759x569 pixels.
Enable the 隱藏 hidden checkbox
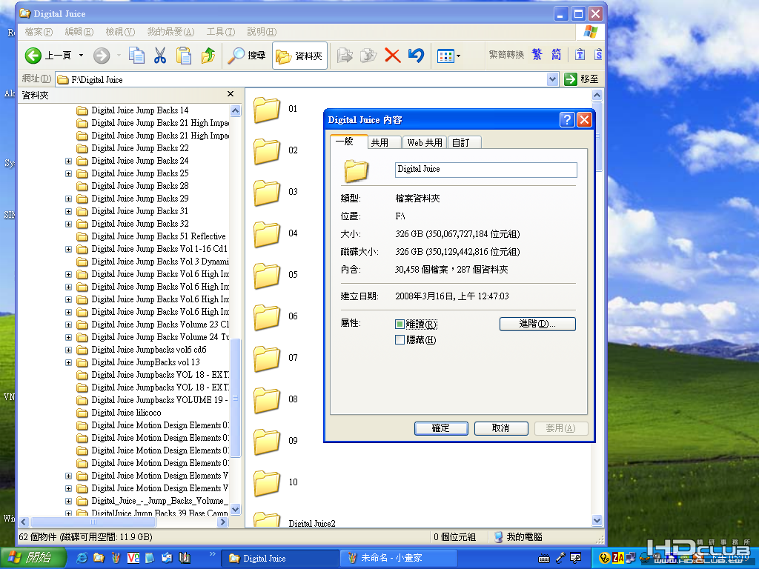(400, 340)
